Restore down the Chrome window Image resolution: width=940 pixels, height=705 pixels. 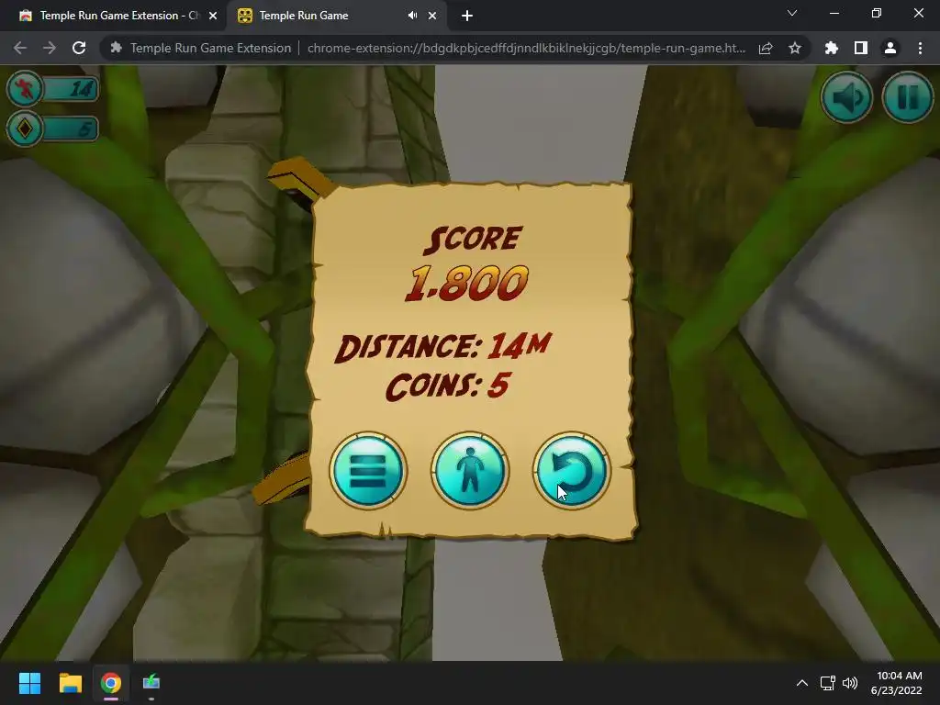(x=877, y=13)
